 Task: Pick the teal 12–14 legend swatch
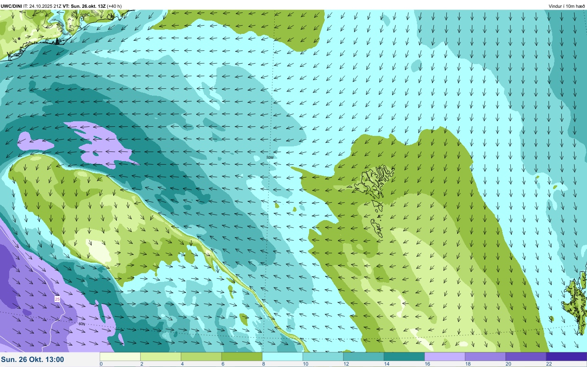(x=364, y=356)
